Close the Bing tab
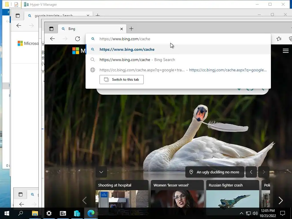The image size is (292, 219). (121, 29)
